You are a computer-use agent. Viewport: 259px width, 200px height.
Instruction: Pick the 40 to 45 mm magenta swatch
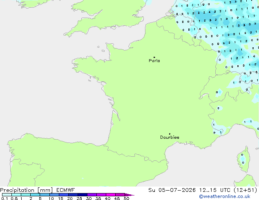click(x=111, y=195)
